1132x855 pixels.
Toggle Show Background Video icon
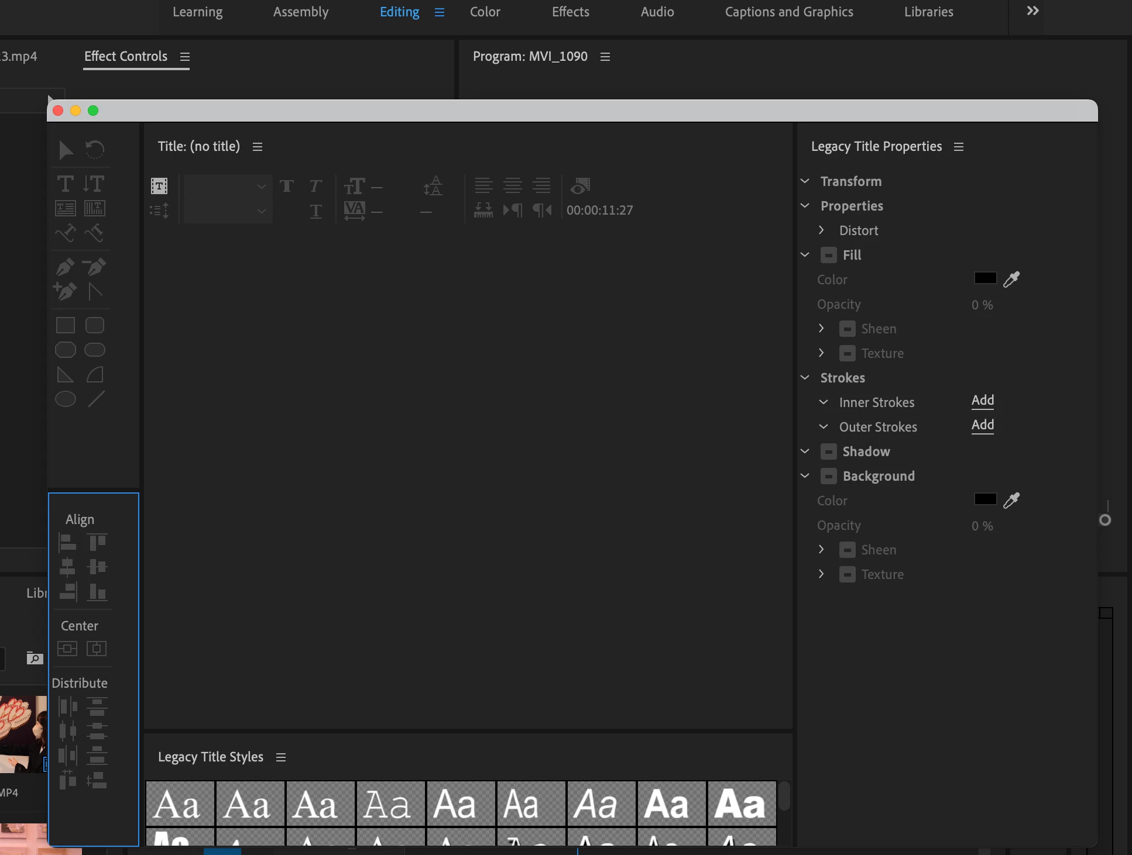pos(580,186)
